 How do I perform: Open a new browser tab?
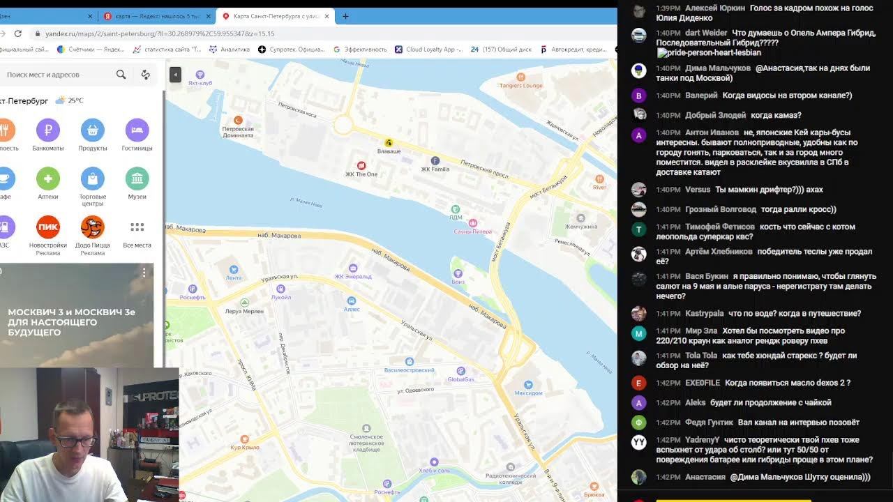click(345, 16)
